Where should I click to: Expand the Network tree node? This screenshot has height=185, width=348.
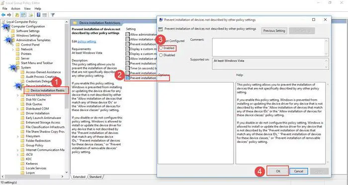tap(13, 49)
